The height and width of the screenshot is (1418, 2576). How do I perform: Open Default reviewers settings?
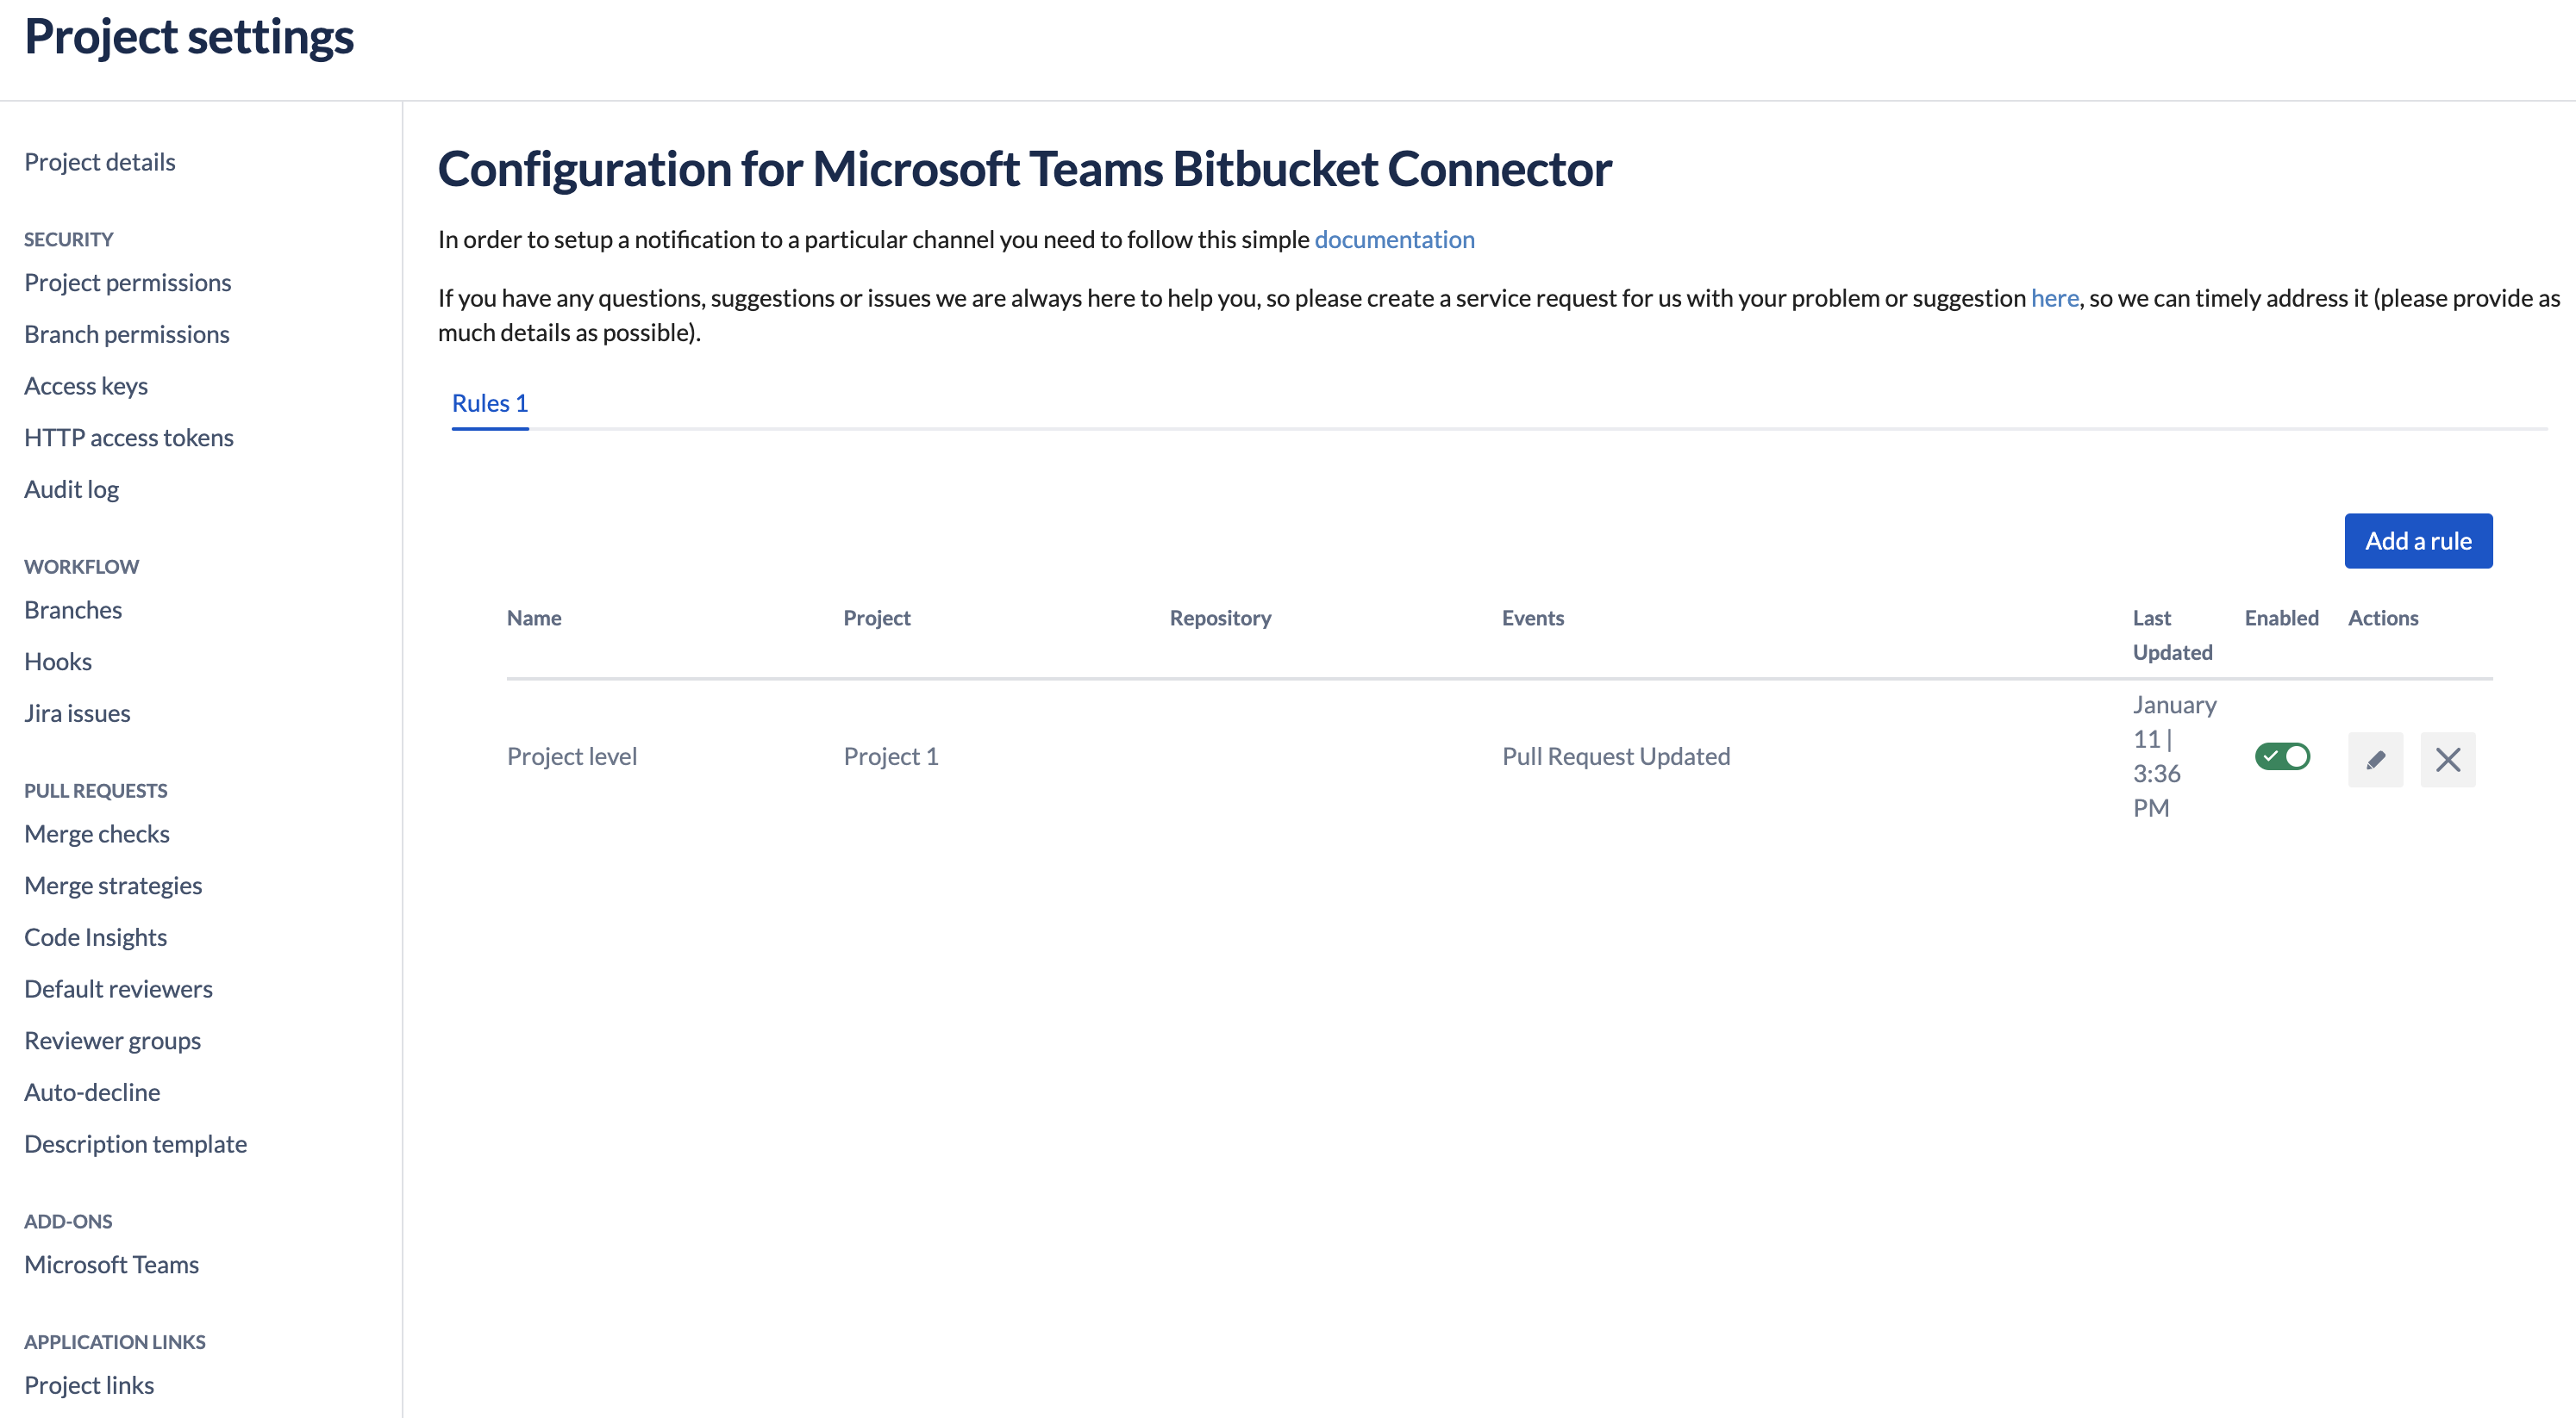point(117,988)
